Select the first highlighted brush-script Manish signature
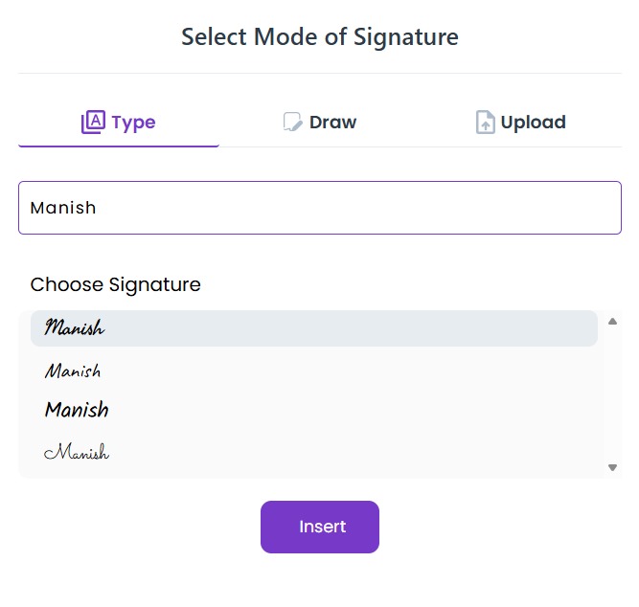 (75, 328)
